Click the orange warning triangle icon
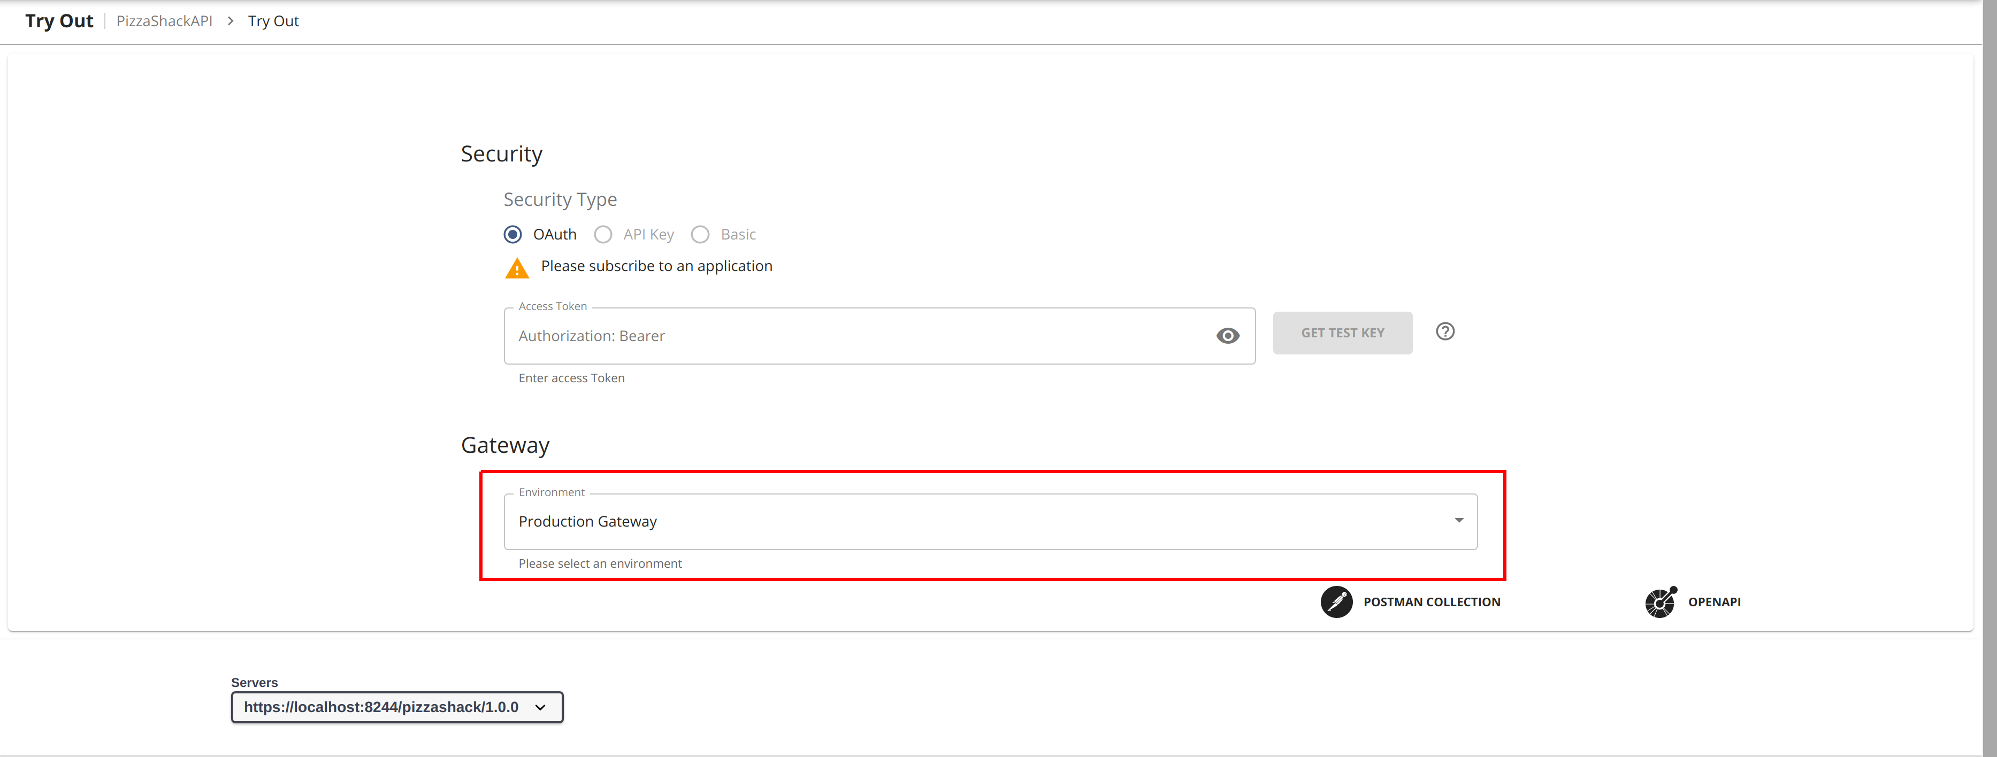This screenshot has width=1997, height=757. click(x=516, y=268)
